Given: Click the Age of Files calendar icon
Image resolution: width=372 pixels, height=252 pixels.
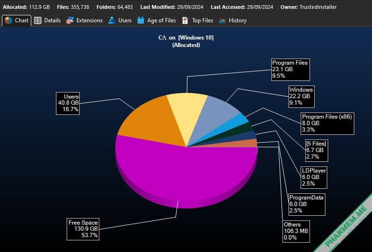Looking at the screenshot, I should click(x=141, y=20).
